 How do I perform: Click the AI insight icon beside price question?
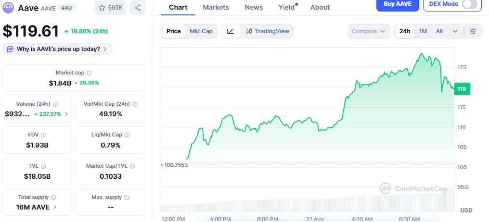10,49
